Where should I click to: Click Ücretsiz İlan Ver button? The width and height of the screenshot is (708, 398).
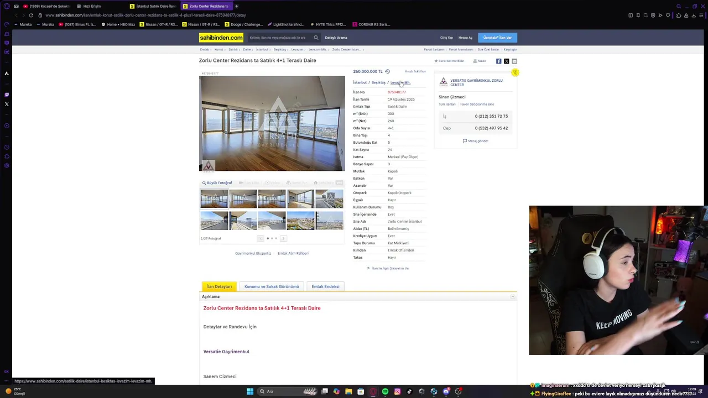pos(497,38)
